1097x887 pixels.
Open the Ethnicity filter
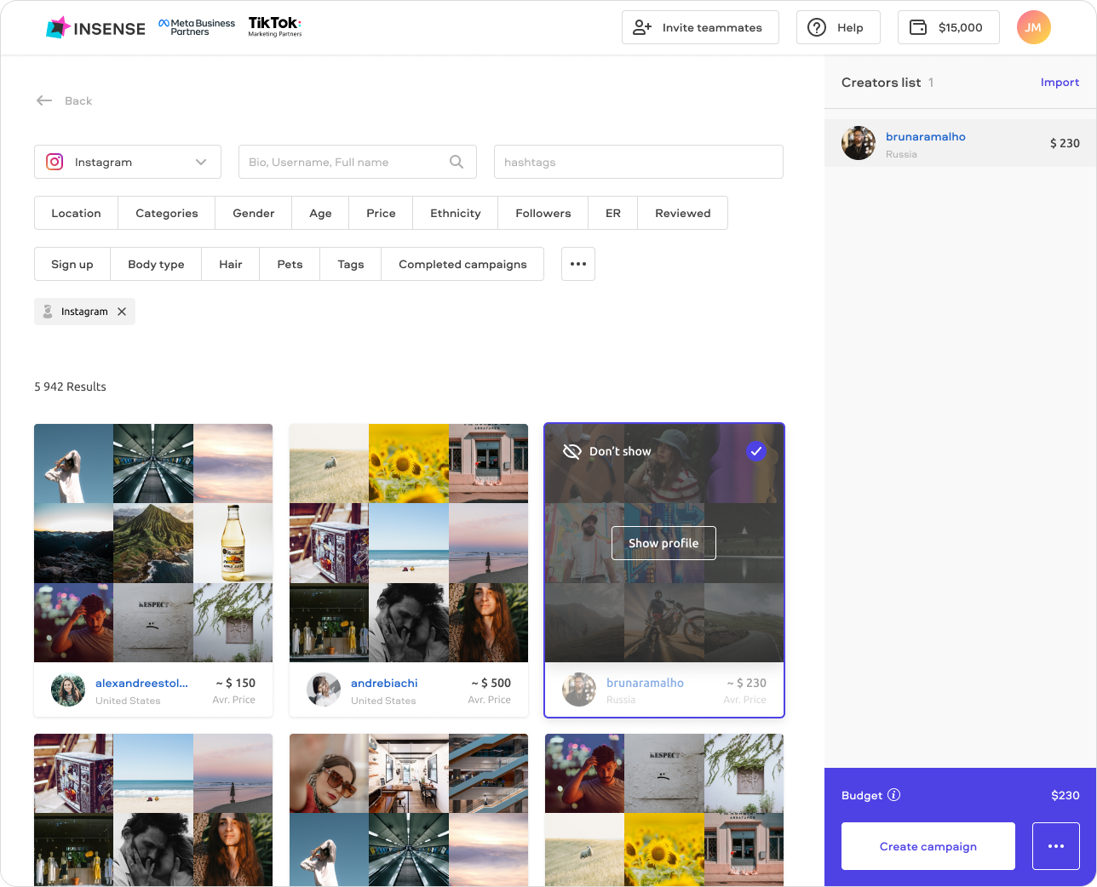point(456,213)
